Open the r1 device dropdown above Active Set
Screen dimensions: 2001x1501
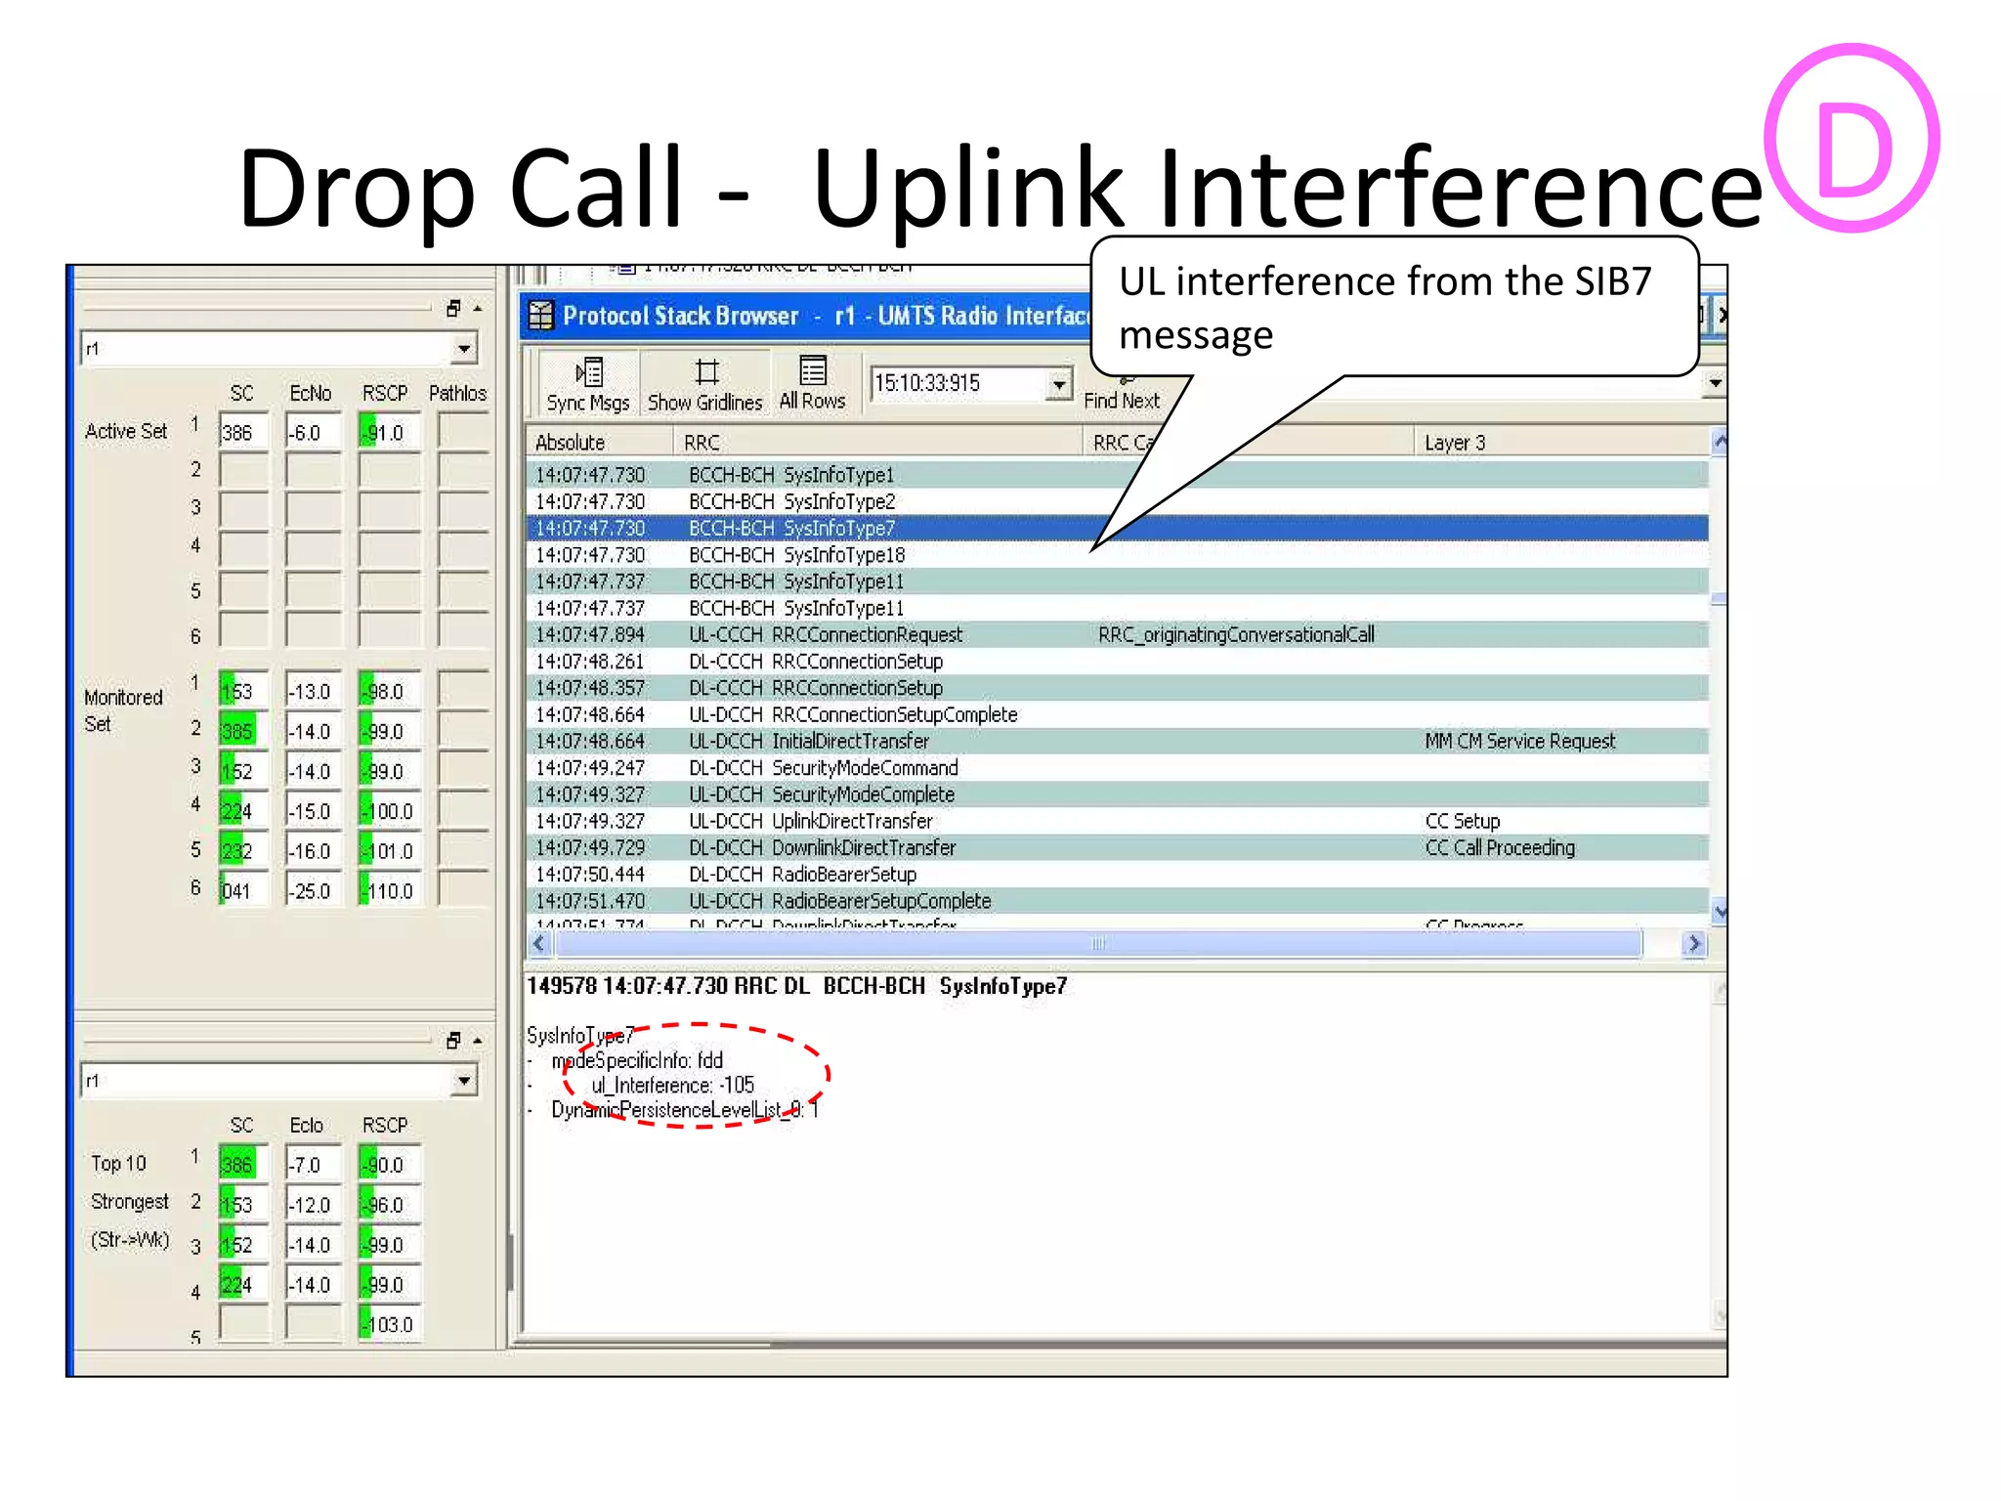[x=465, y=348]
